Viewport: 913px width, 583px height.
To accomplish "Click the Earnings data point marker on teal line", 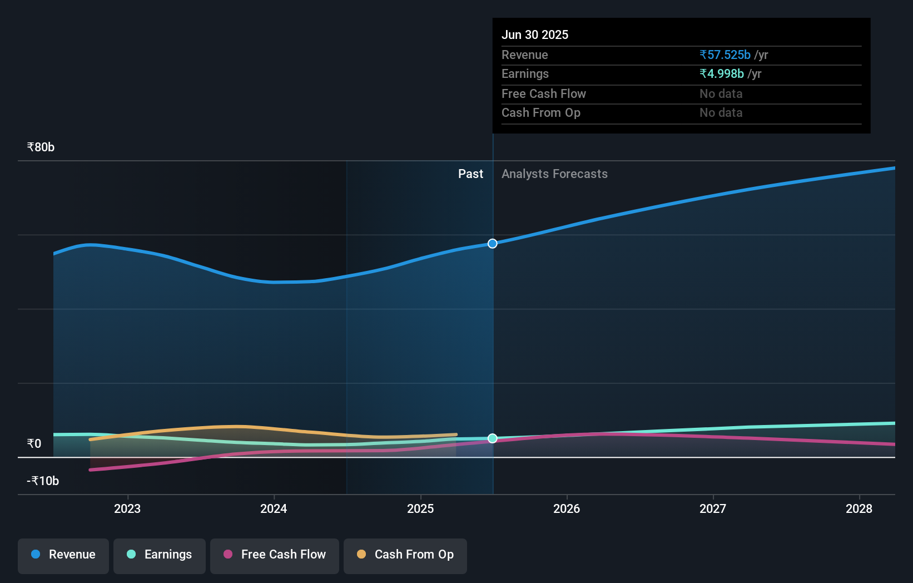I will [493, 438].
